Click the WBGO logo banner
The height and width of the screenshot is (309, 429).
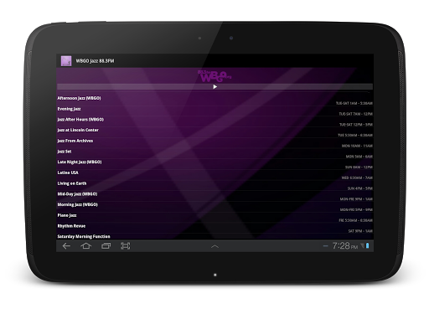pos(214,76)
